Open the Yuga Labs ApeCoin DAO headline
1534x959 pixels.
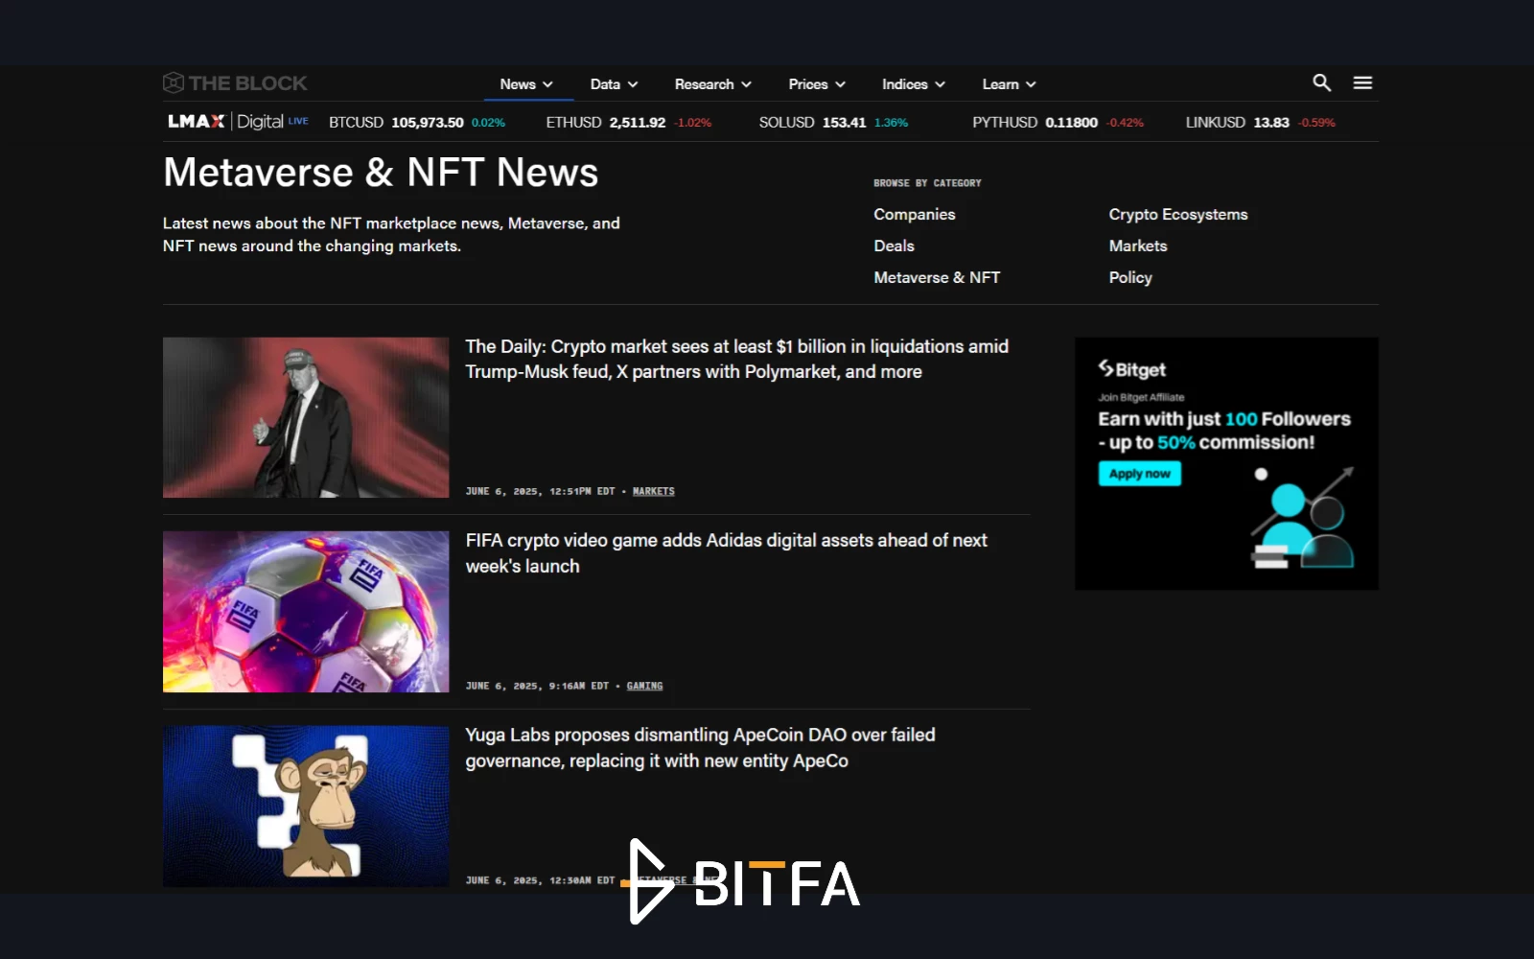[700, 748]
